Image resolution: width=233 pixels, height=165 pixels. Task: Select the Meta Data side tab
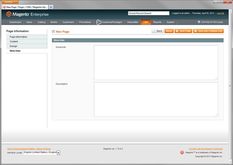pos(27,51)
